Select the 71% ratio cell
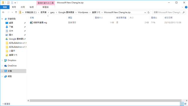Viewport: 188px width, 106px height. (x=153, y=23)
